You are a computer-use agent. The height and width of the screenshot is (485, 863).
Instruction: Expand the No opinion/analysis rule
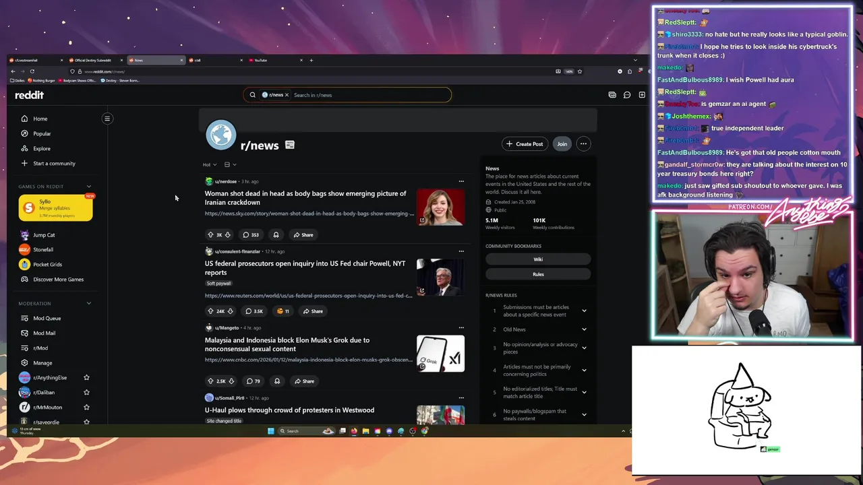point(584,348)
